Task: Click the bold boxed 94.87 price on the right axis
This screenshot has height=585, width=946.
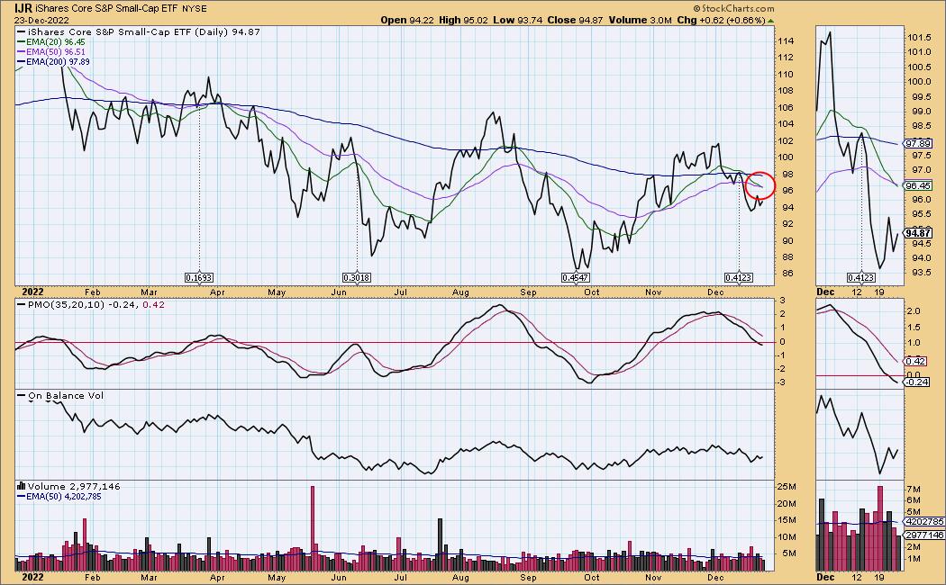Action: (x=918, y=233)
